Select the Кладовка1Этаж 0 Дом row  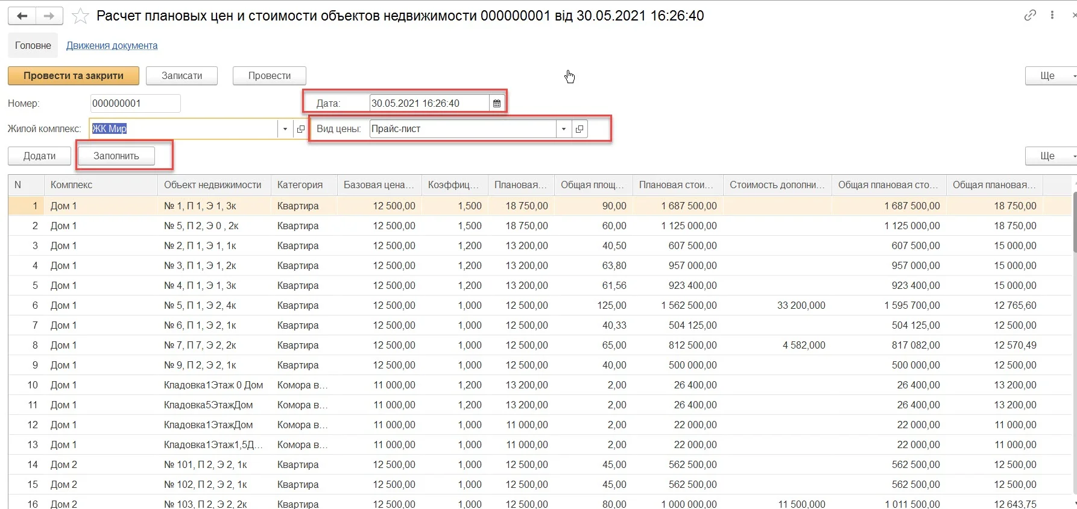click(213, 385)
